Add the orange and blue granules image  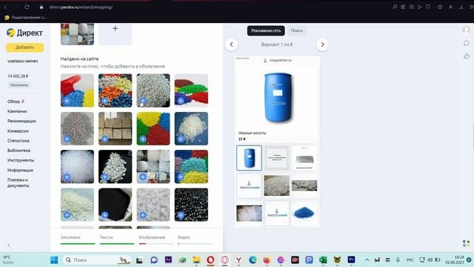104,101
